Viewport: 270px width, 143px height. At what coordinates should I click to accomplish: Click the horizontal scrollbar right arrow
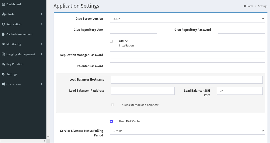[45, 141]
